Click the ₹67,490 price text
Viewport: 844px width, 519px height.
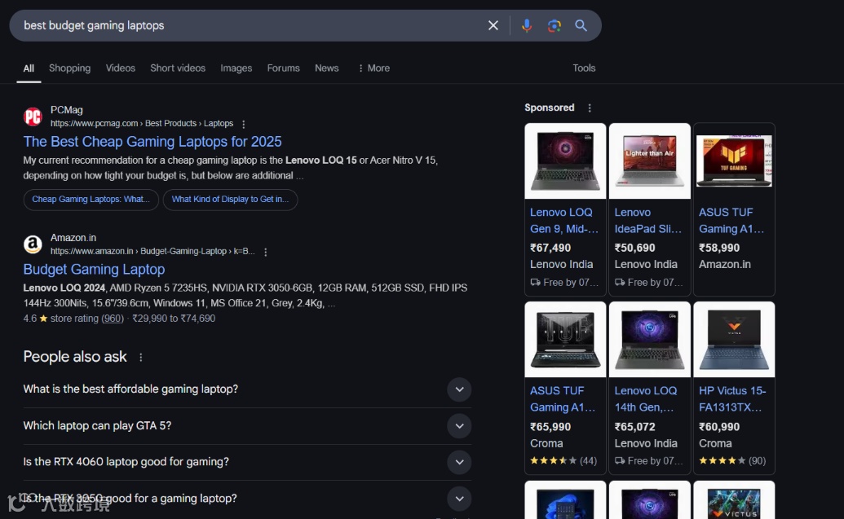point(550,248)
